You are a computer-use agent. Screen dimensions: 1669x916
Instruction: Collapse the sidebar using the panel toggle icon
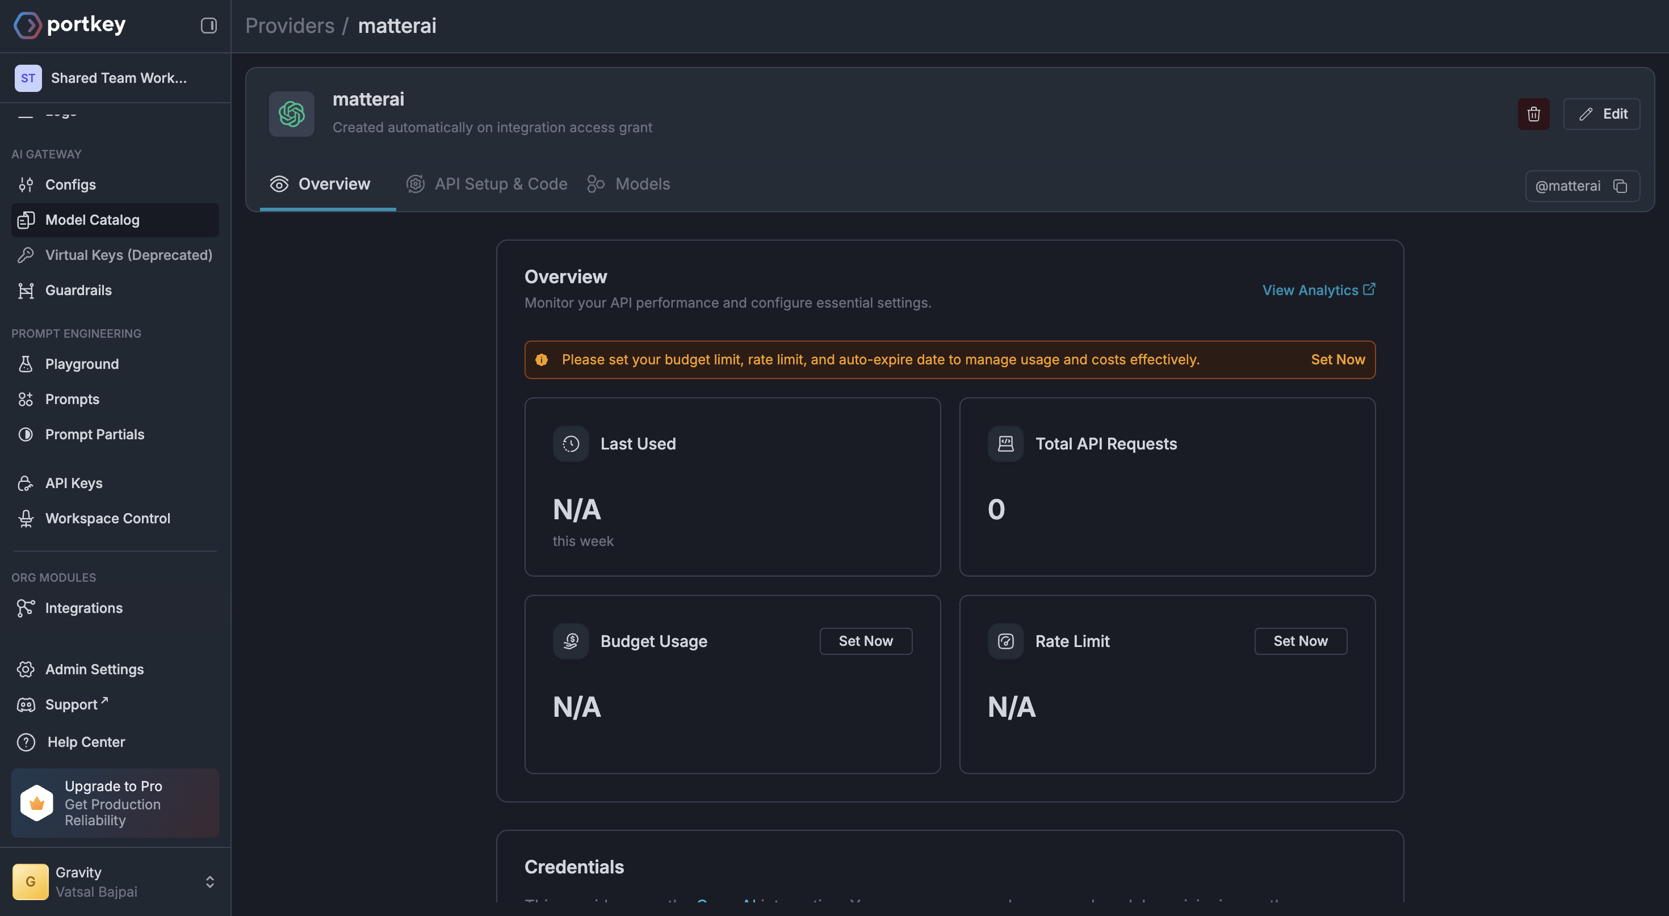point(208,26)
